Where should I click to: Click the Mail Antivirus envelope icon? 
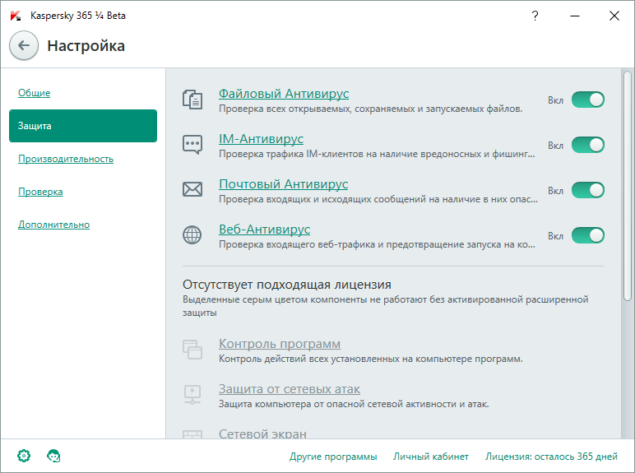[192, 190]
